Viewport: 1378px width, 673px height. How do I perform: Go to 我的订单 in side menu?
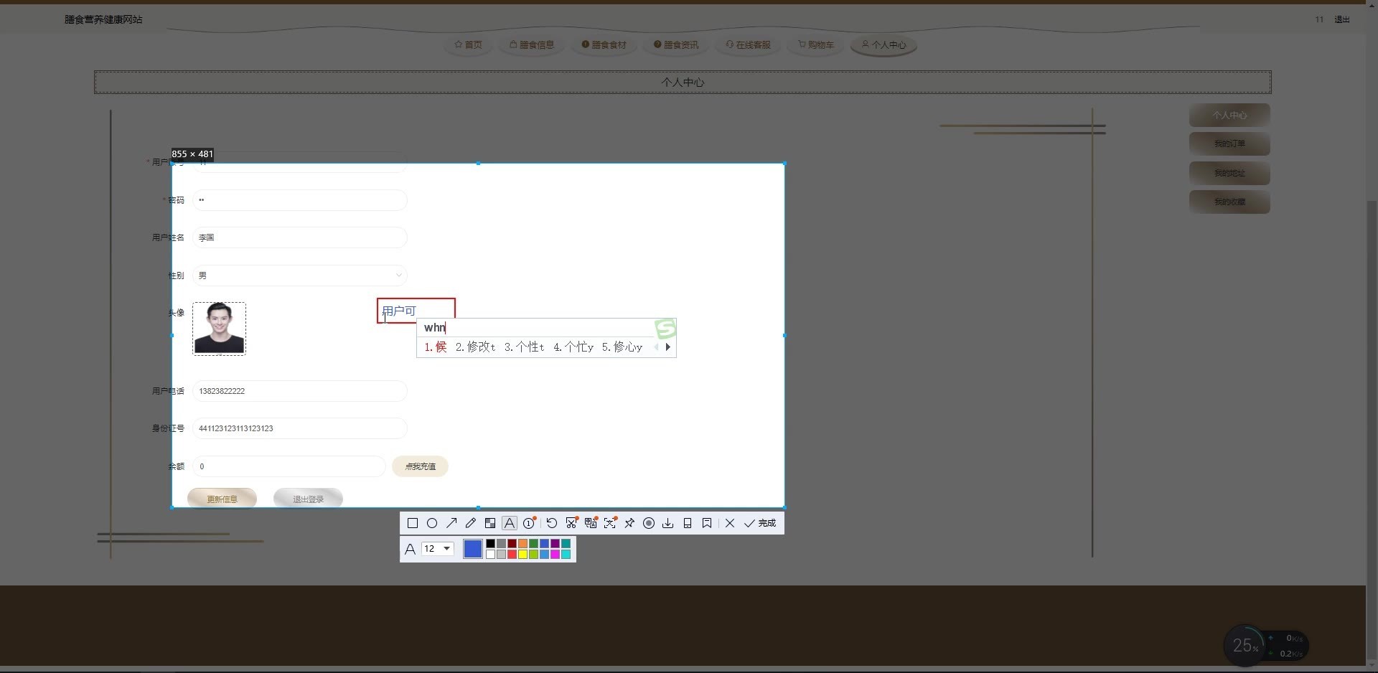[1229, 143]
